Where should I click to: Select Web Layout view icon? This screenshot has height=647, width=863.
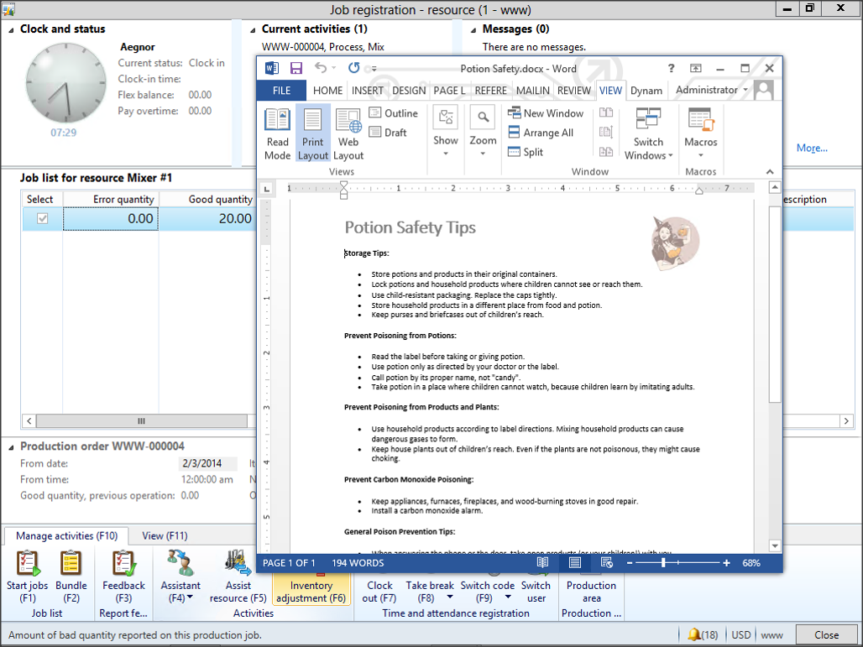(x=348, y=133)
